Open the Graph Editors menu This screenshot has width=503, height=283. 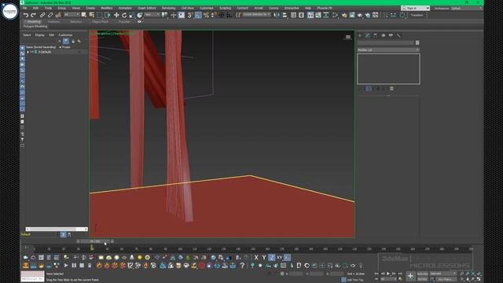(147, 8)
